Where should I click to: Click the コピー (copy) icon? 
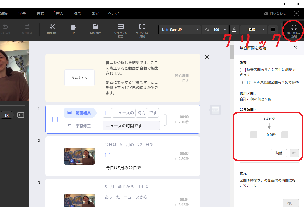tap(74, 29)
